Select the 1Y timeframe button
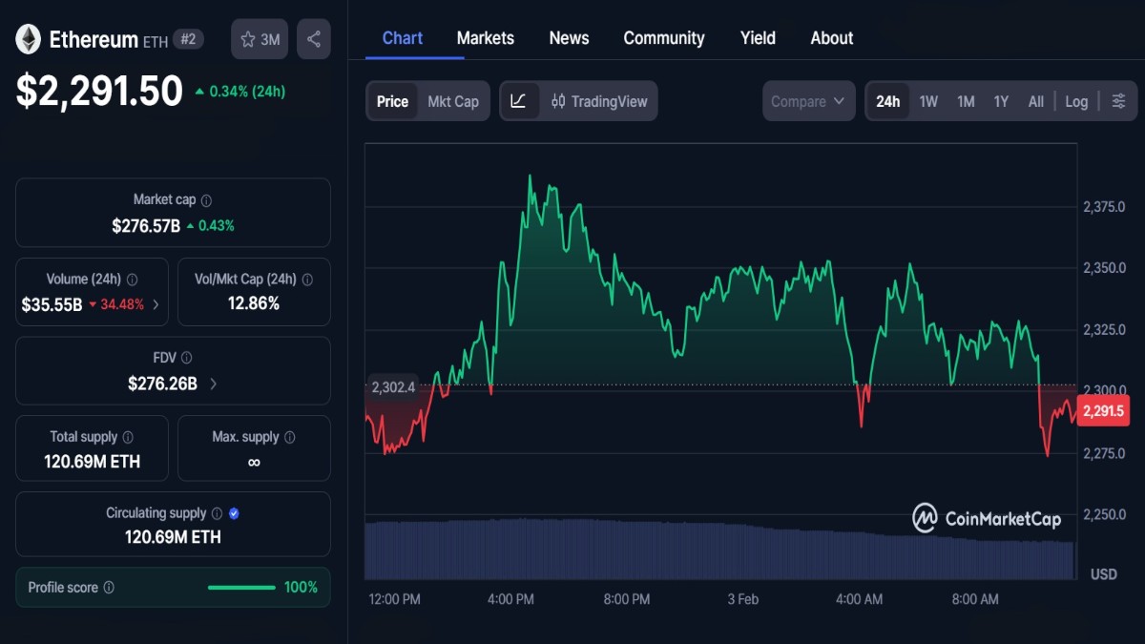Viewport: 1145px width, 644px height. pyautogui.click(x=1000, y=100)
